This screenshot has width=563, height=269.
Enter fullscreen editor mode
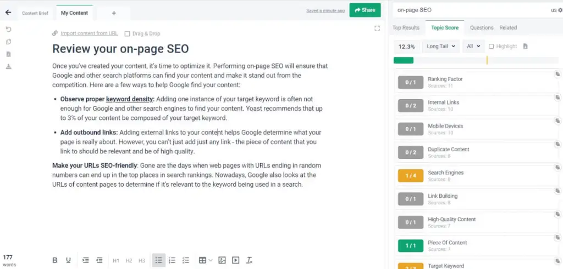tap(377, 28)
